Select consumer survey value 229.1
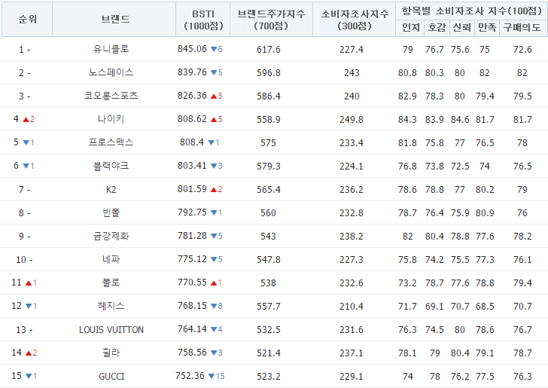The height and width of the screenshot is (388, 548). (x=352, y=376)
